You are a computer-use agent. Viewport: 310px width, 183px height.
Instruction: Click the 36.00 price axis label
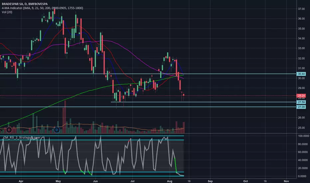click(301, 19)
